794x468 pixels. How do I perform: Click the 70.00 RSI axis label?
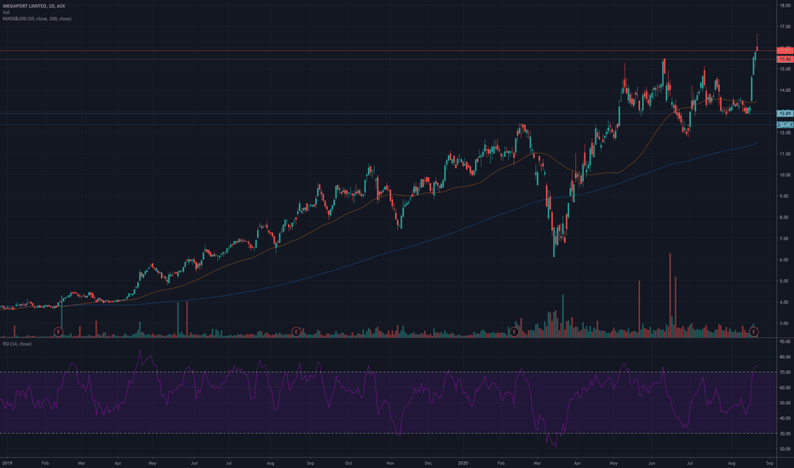point(785,373)
